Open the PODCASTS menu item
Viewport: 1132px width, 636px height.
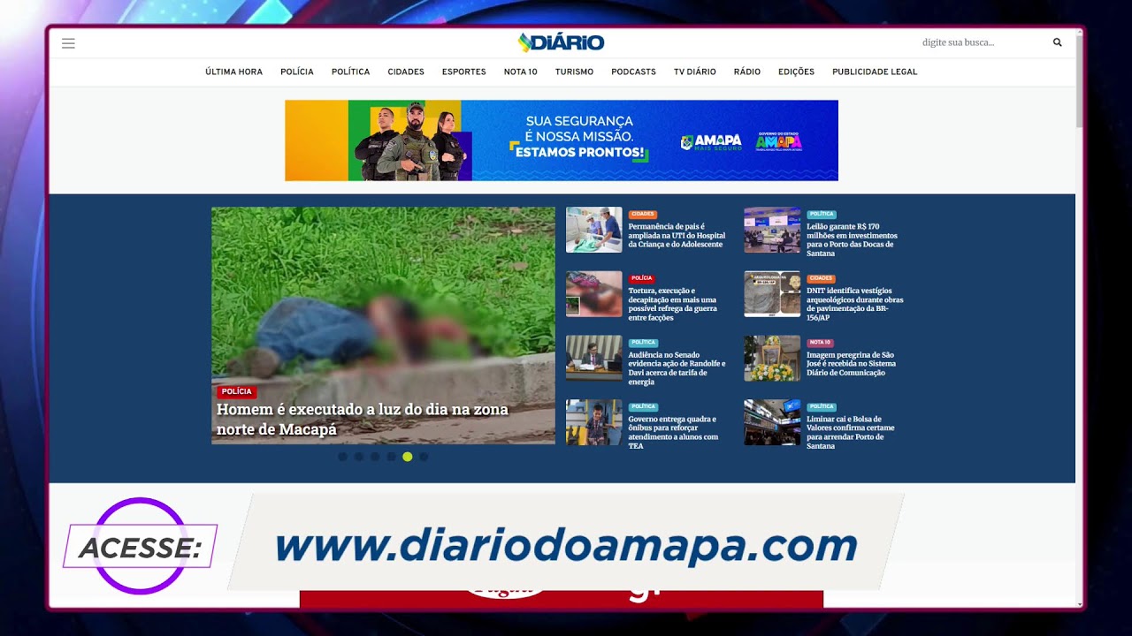point(633,72)
